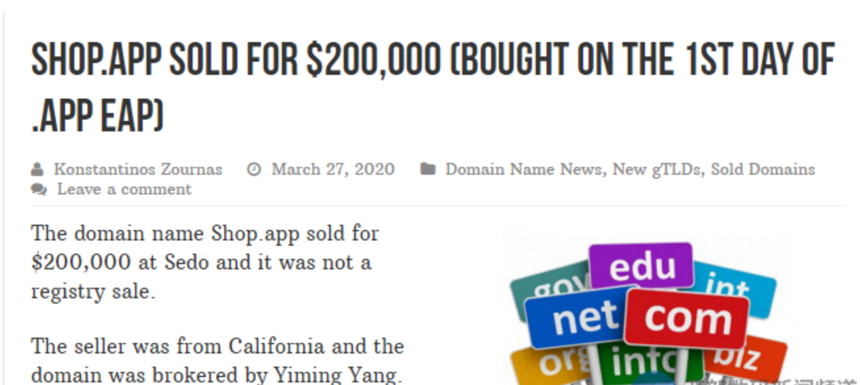Click the domain signs thumbnail image
Viewport: 860px width, 385px height.
pos(648,306)
